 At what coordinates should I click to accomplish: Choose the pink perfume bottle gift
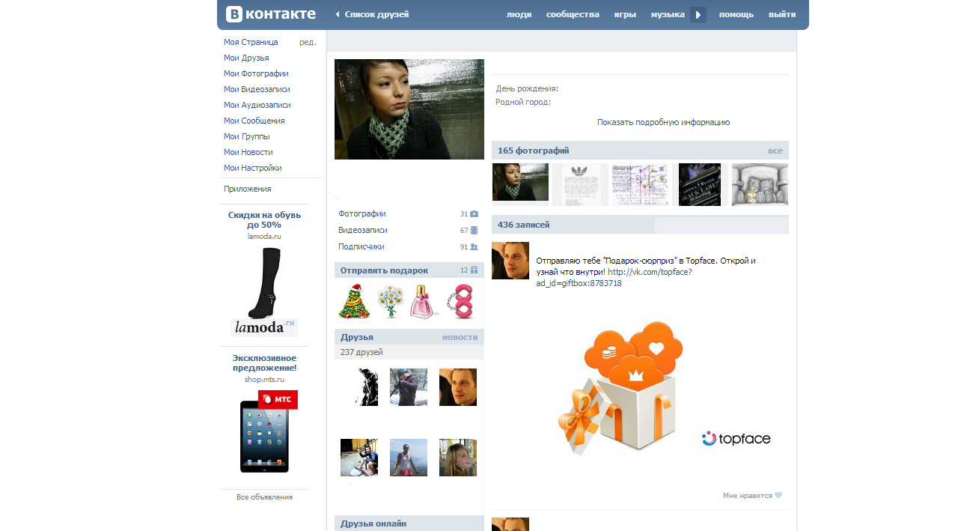pos(423,301)
